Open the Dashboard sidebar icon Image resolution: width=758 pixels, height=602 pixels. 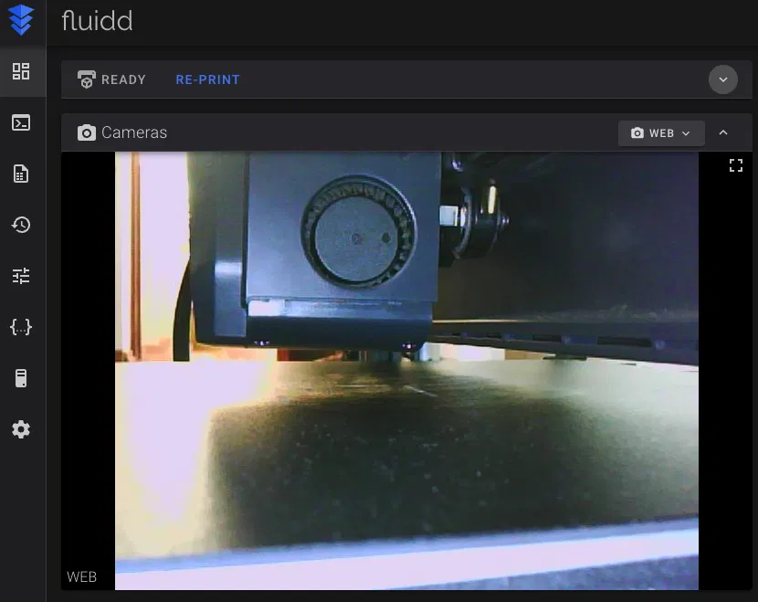(x=21, y=71)
